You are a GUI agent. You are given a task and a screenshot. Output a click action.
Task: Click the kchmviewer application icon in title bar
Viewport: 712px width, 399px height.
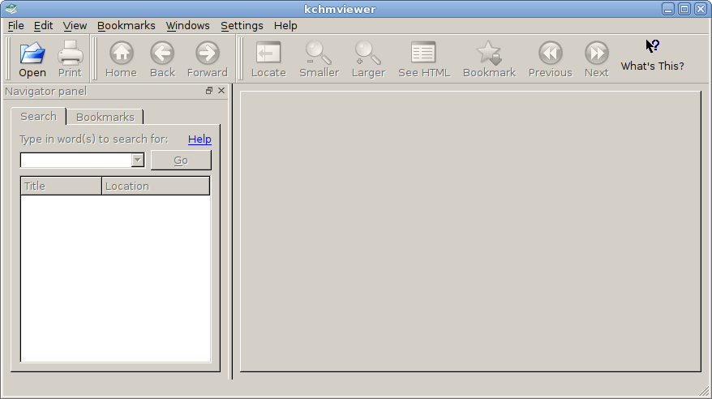pos(11,9)
